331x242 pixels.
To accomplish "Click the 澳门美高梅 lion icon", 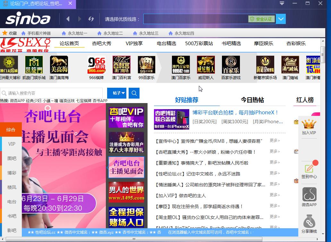I will [x=59, y=65].
